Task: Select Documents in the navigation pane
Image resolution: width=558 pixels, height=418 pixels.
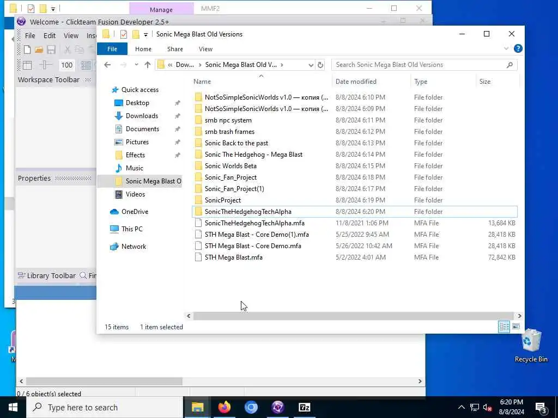Action: [x=142, y=129]
